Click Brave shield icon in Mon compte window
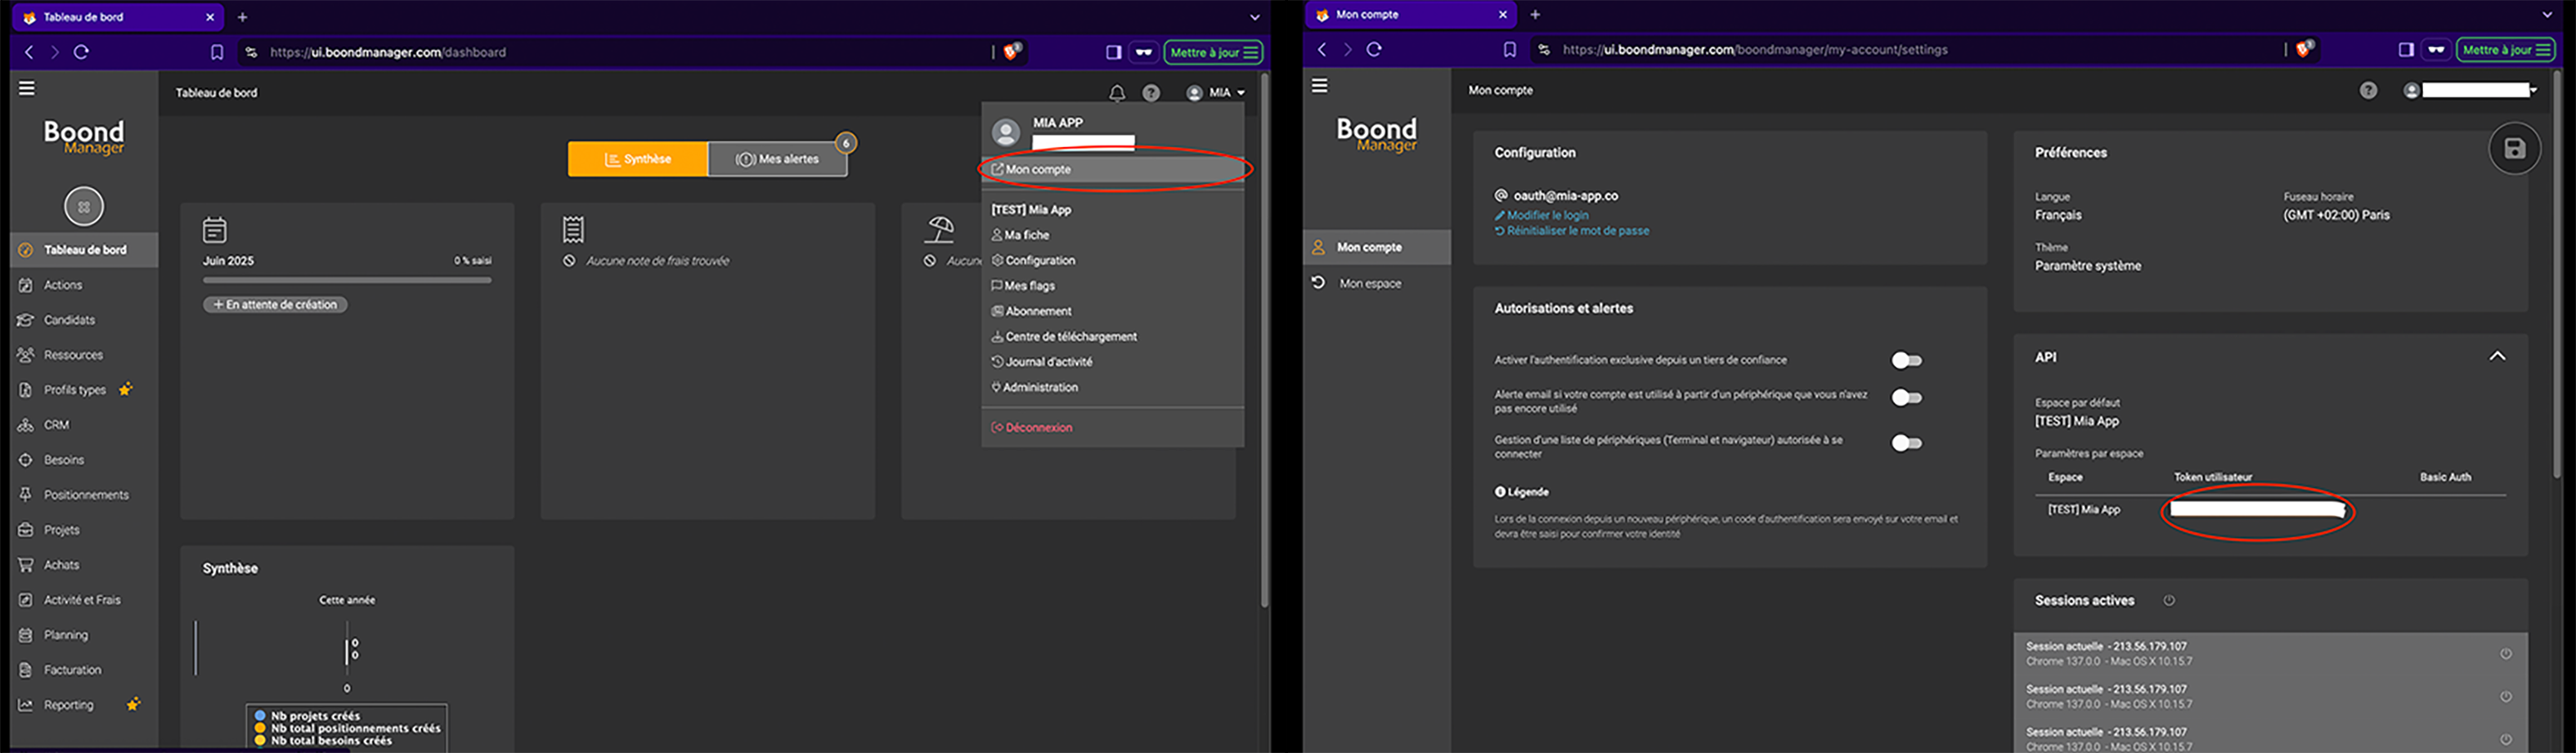 2304,49
